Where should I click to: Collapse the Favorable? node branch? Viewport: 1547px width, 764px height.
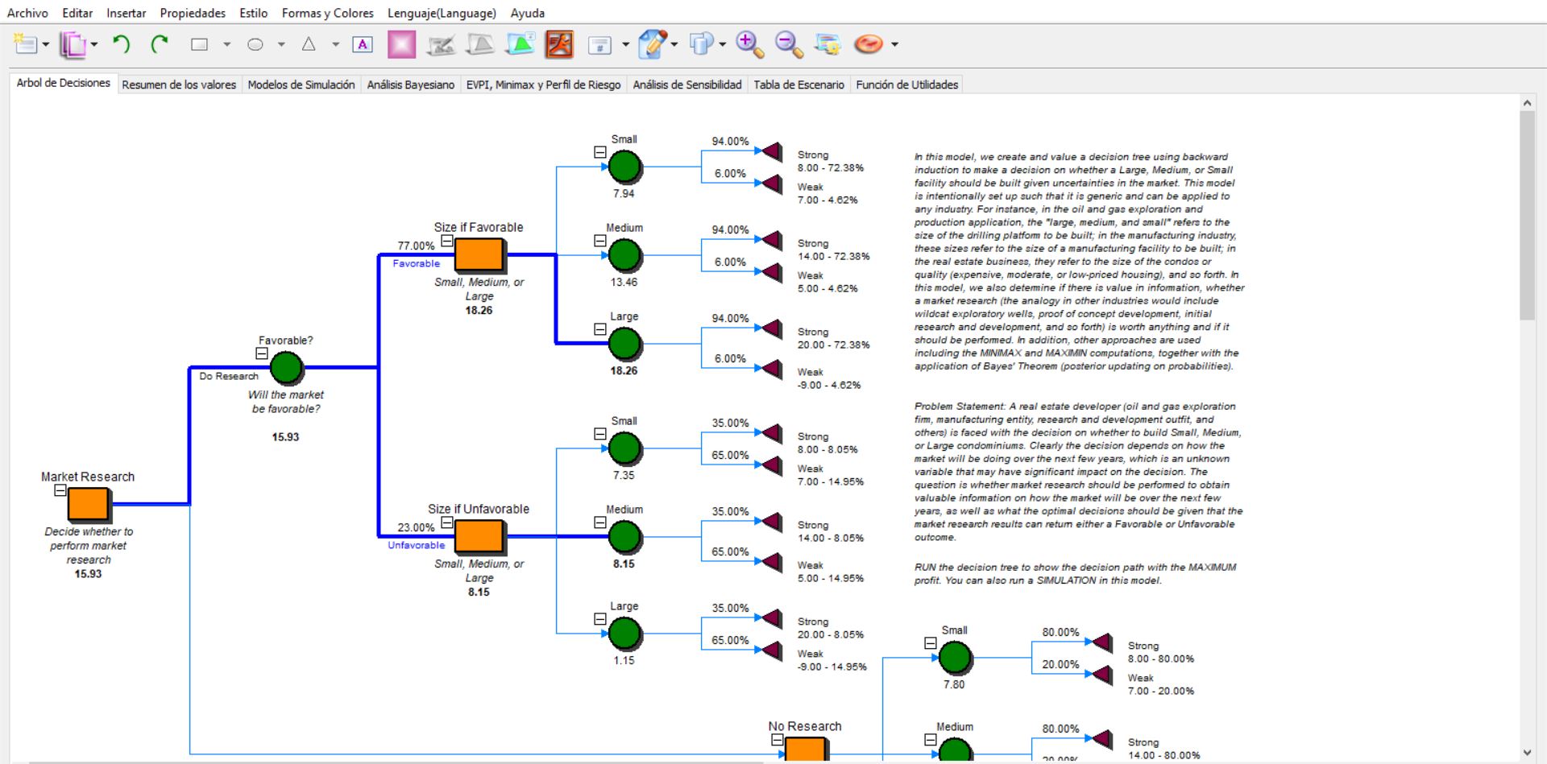(x=261, y=353)
